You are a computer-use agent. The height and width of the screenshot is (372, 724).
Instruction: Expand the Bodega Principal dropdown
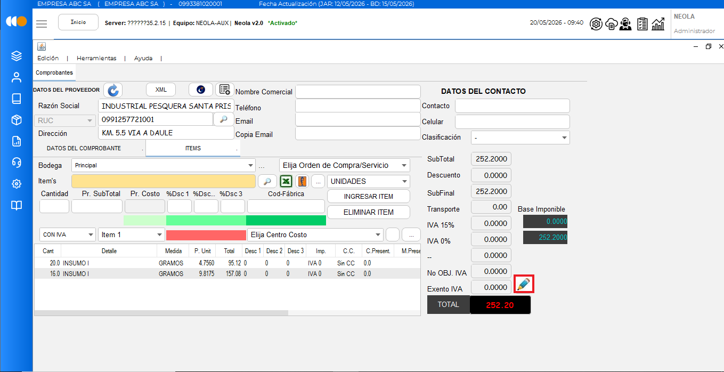(164, 165)
